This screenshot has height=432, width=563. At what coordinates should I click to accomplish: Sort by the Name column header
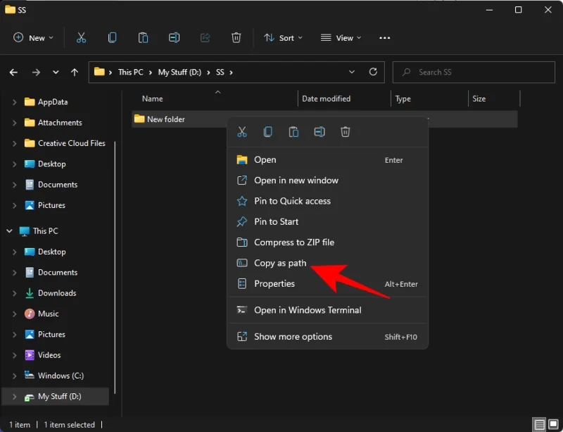coord(152,99)
